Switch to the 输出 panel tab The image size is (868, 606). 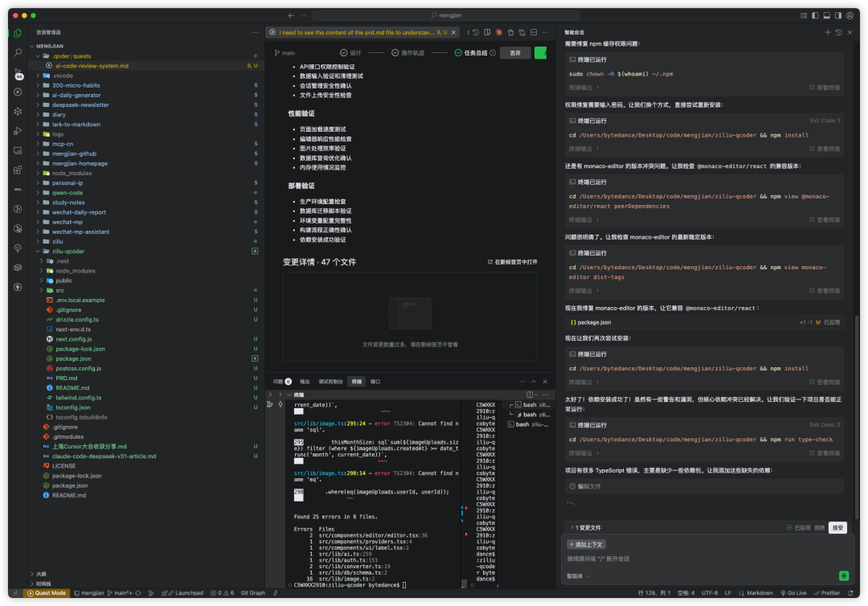[305, 382]
